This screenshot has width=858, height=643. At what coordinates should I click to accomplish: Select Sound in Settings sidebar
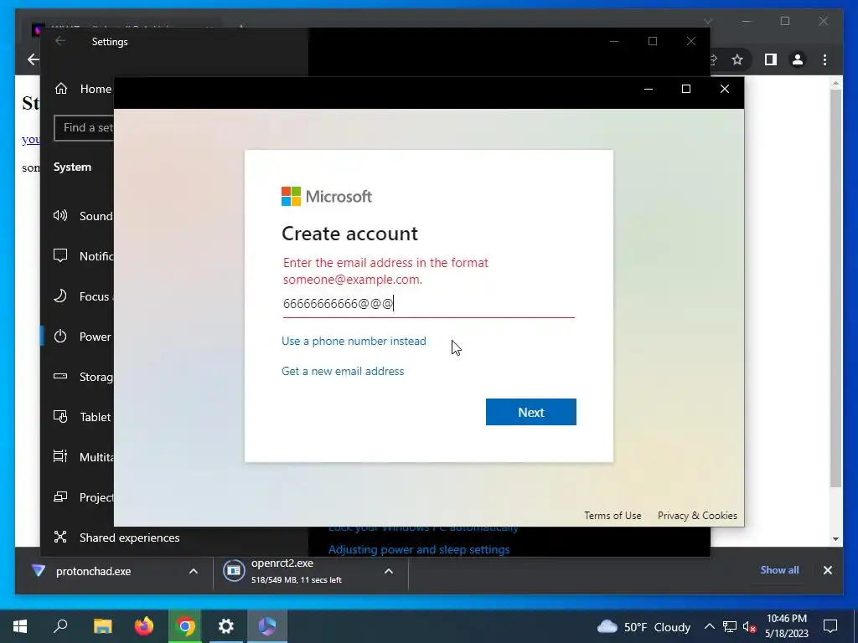[x=84, y=215]
